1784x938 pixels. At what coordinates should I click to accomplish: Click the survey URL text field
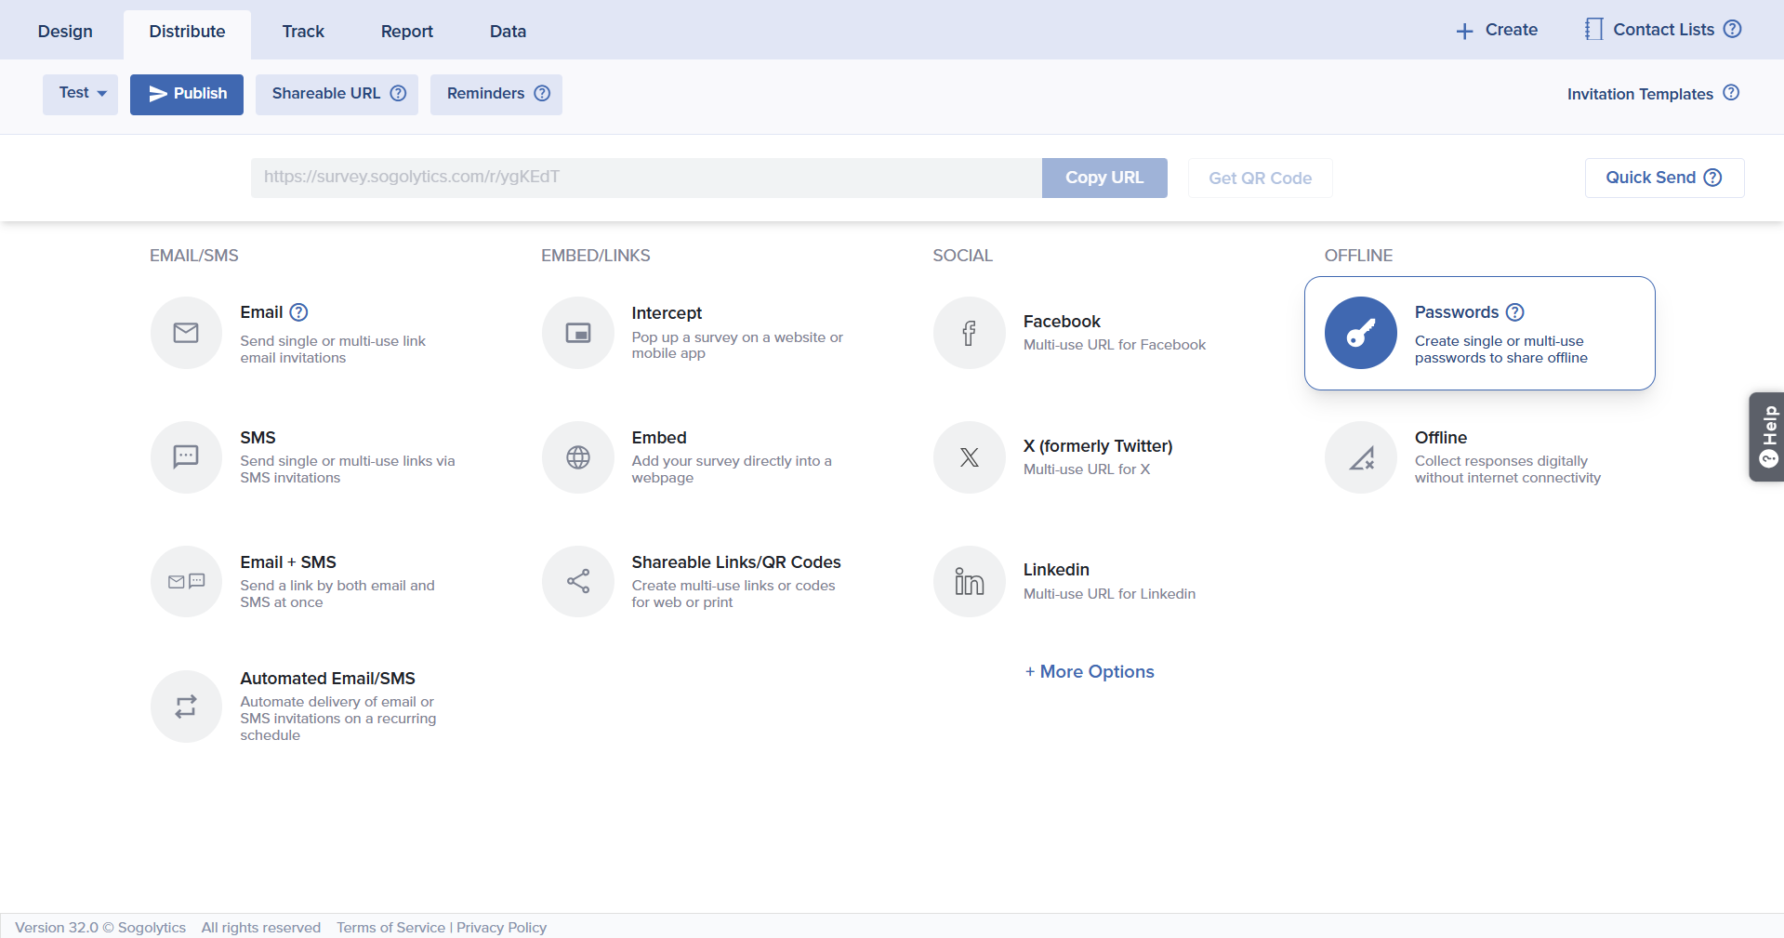click(x=645, y=178)
